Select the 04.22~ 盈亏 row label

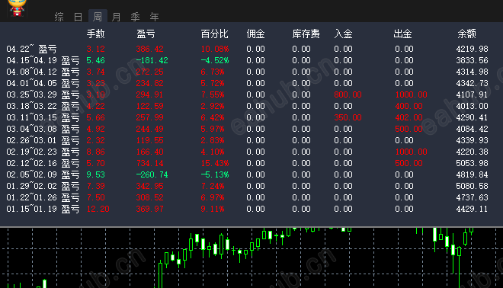[31, 49]
